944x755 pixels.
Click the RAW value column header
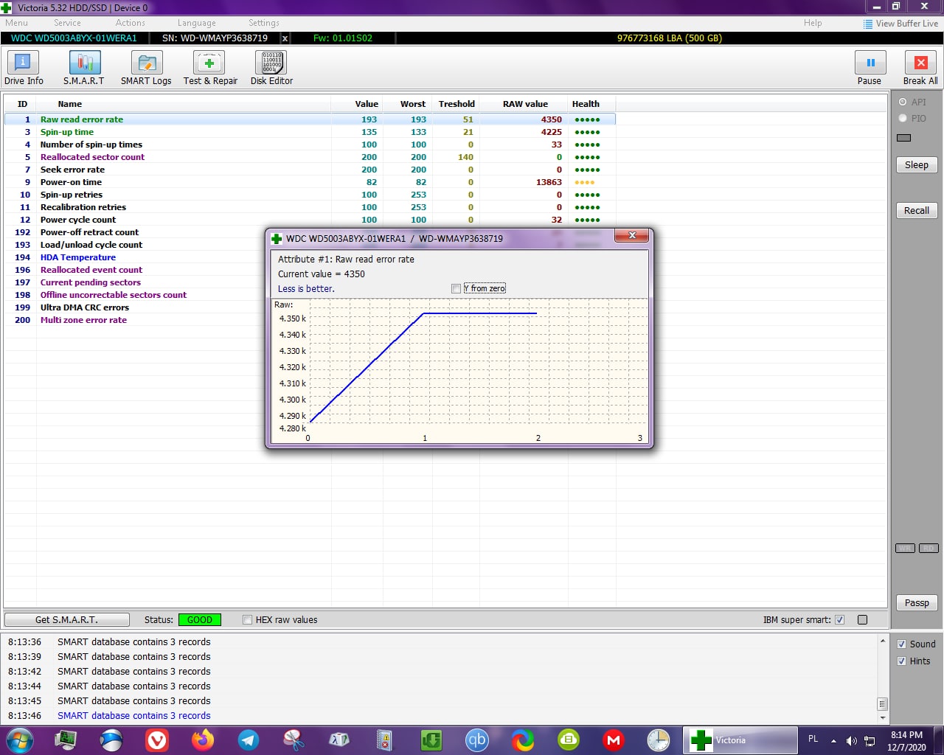524,104
